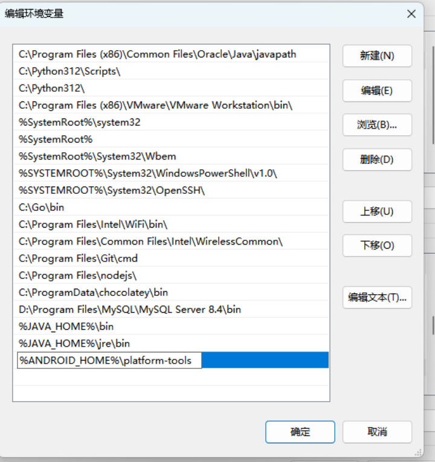
Task: Select the C:\Python312\ entry
Action: click(171, 88)
